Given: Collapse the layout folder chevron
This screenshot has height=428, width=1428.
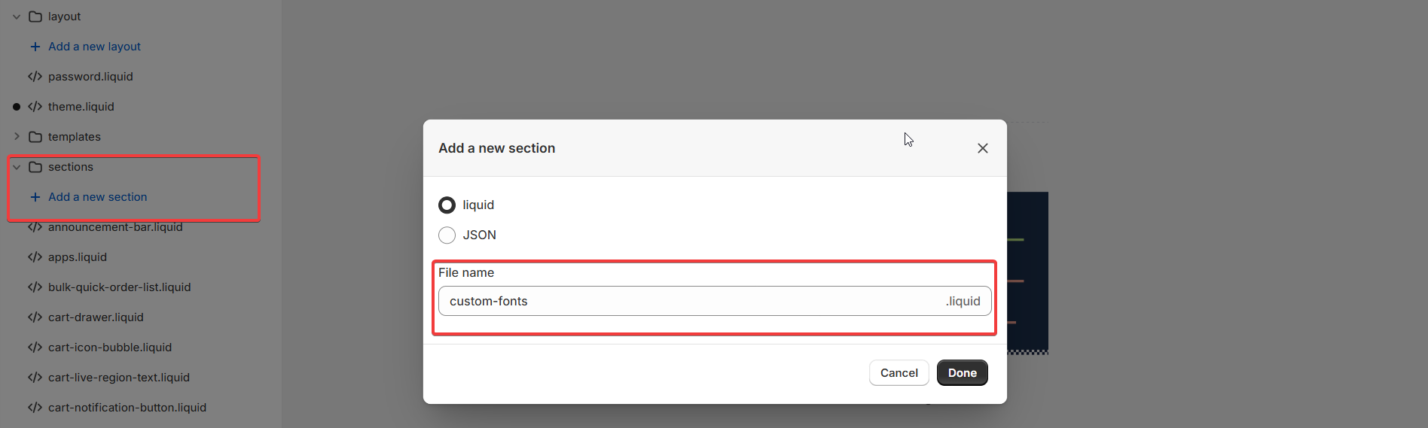Looking at the screenshot, I should 17,17.
